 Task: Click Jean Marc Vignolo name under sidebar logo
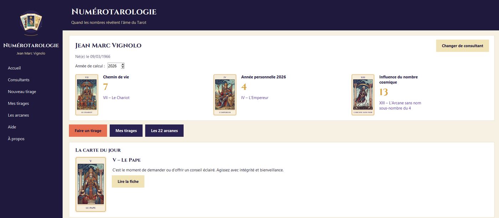coord(31,54)
